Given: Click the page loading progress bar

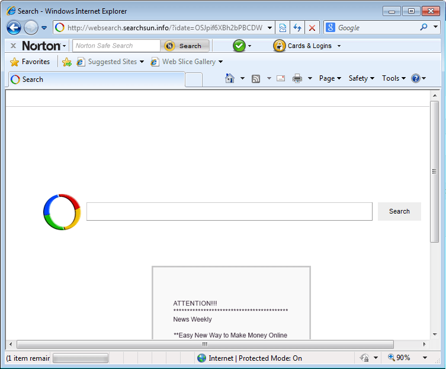Looking at the screenshot, I should click(81, 358).
